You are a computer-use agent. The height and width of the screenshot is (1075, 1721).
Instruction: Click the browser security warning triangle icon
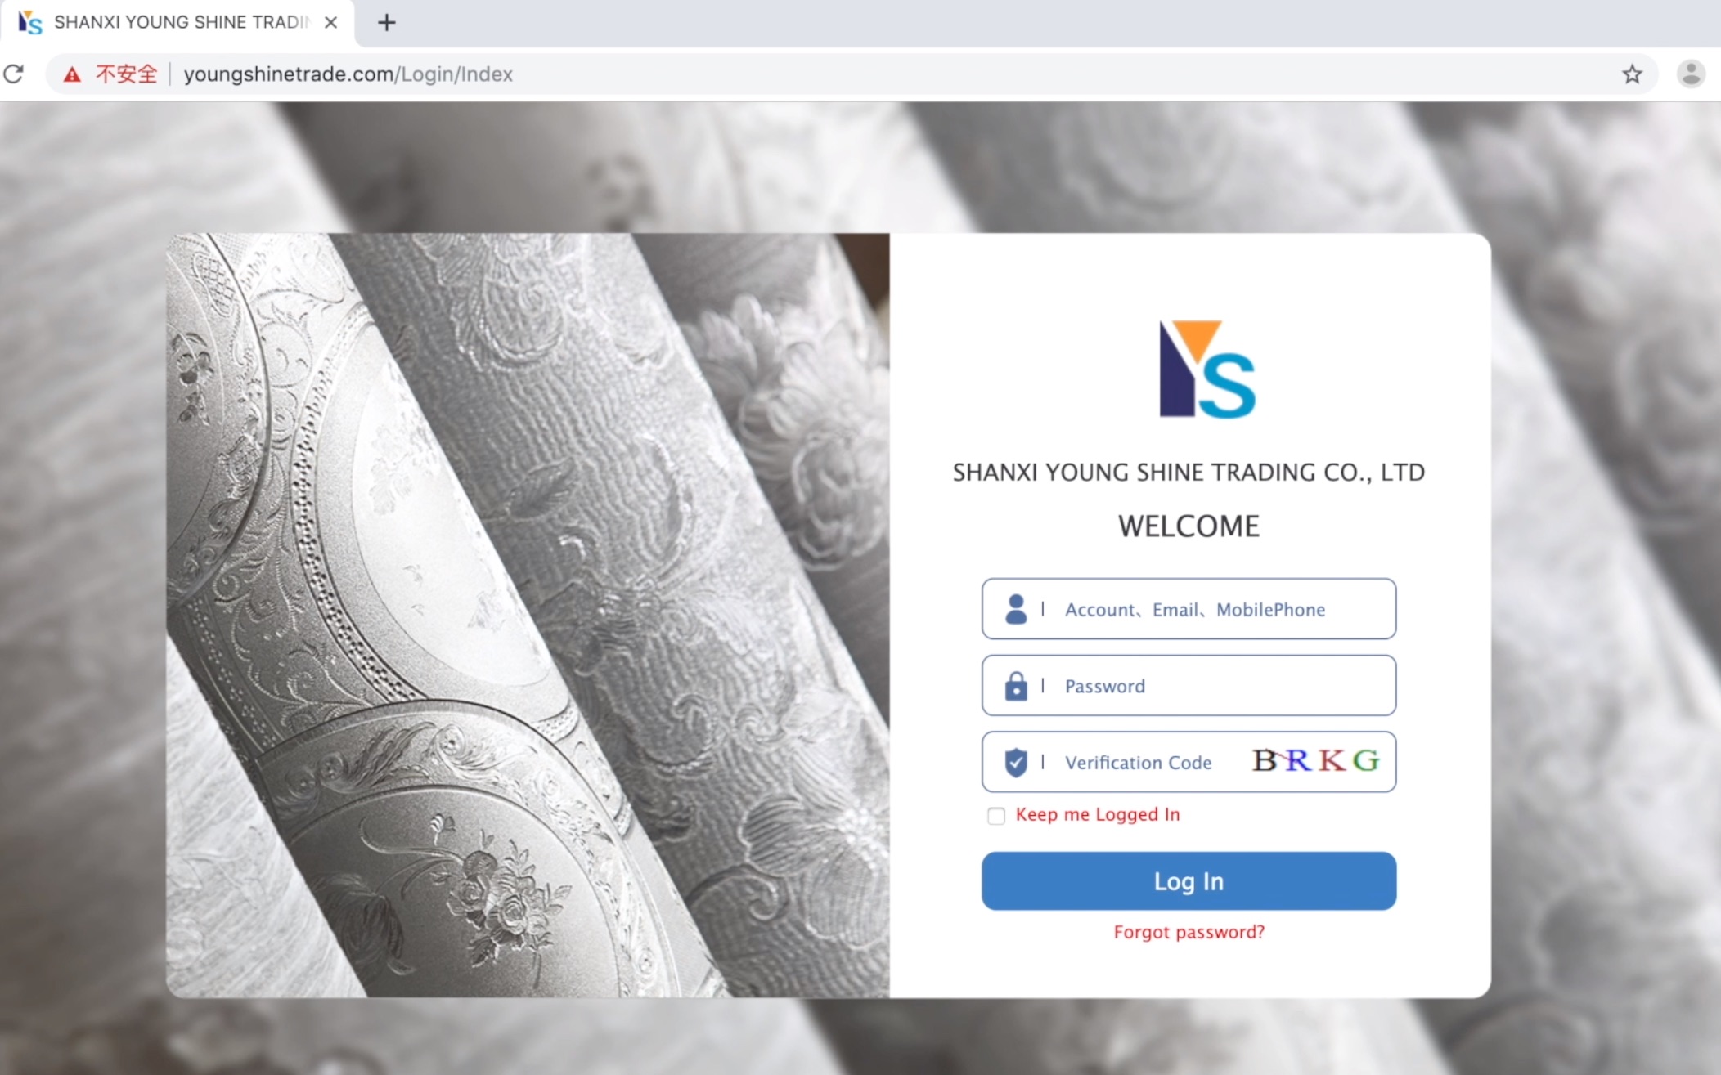coord(70,73)
